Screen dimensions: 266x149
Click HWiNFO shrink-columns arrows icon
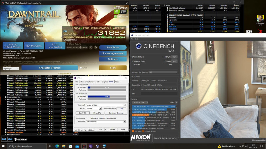(x=10, y=139)
